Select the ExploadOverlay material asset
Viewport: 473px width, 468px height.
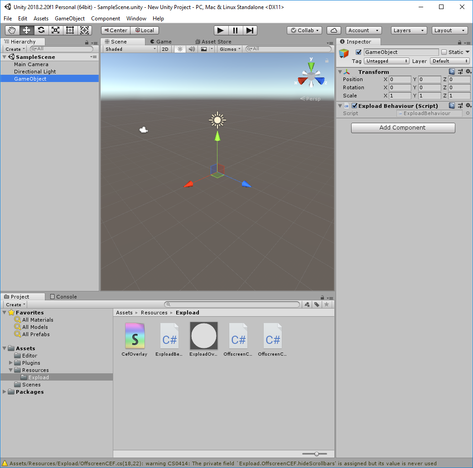point(203,339)
